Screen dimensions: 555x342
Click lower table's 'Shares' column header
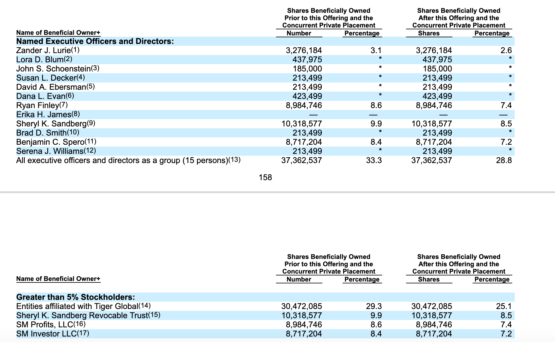(x=429, y=279)
